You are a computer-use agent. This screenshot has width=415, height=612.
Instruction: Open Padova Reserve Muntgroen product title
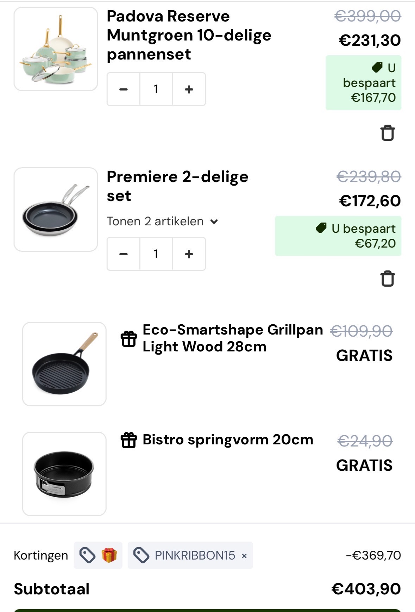coord(189,35)
